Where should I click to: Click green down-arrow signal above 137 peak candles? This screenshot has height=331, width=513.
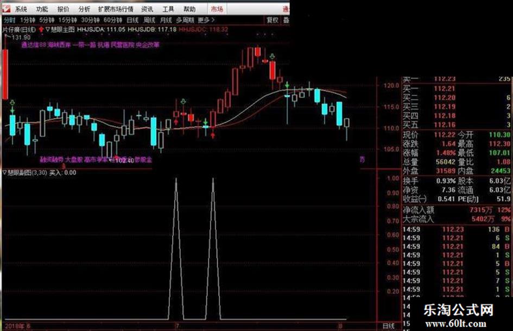pos(272,57)
